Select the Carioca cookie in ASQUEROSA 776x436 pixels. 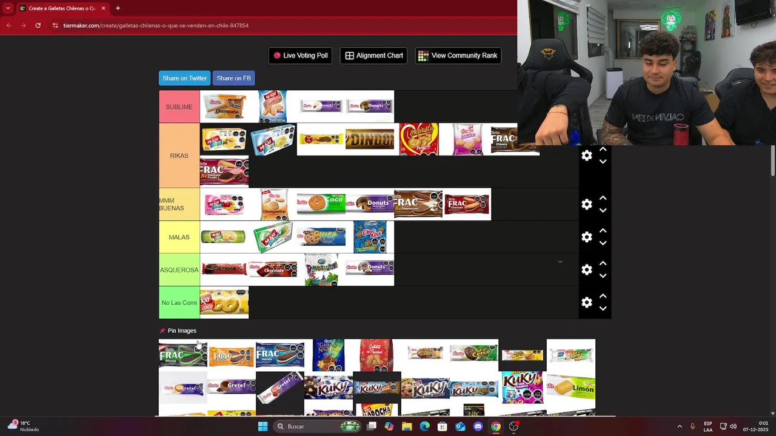pyautogui.click(x=224, y=269)
